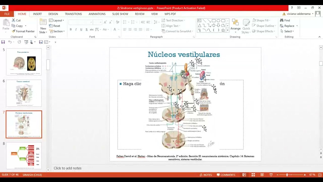Open the Text Direction dropdown

[x=173, y=20]
